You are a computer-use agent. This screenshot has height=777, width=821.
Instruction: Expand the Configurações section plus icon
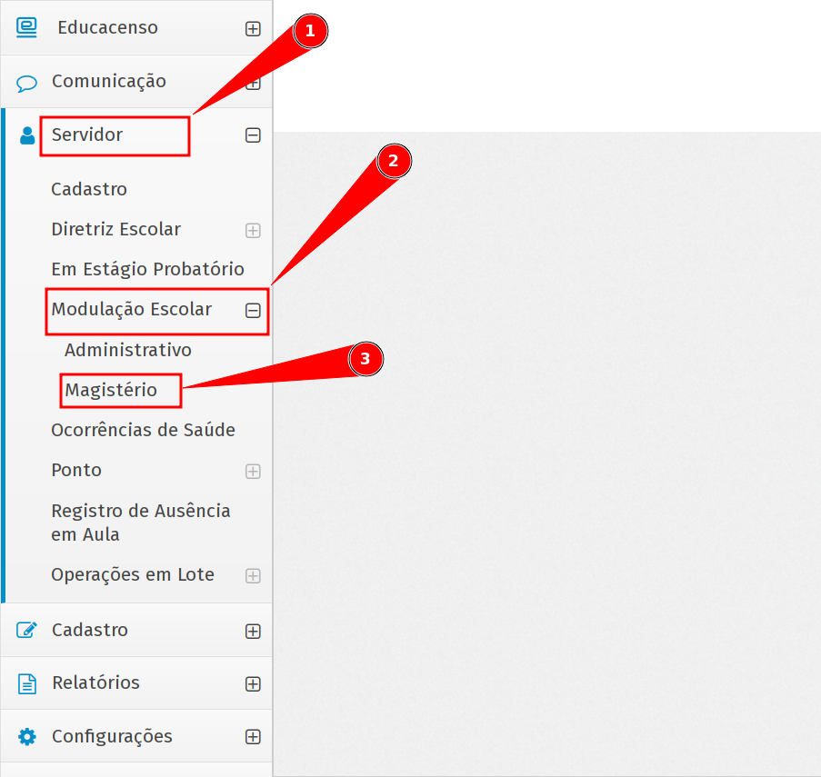point(253,736)
